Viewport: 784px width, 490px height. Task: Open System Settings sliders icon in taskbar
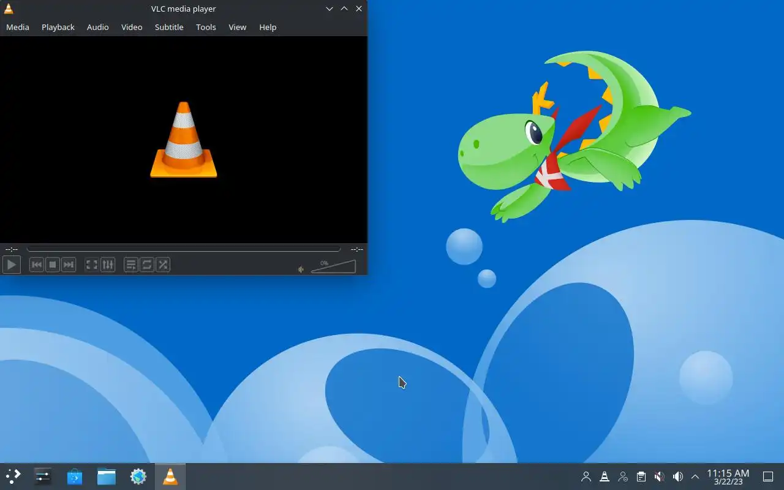[x=43, y=477]
